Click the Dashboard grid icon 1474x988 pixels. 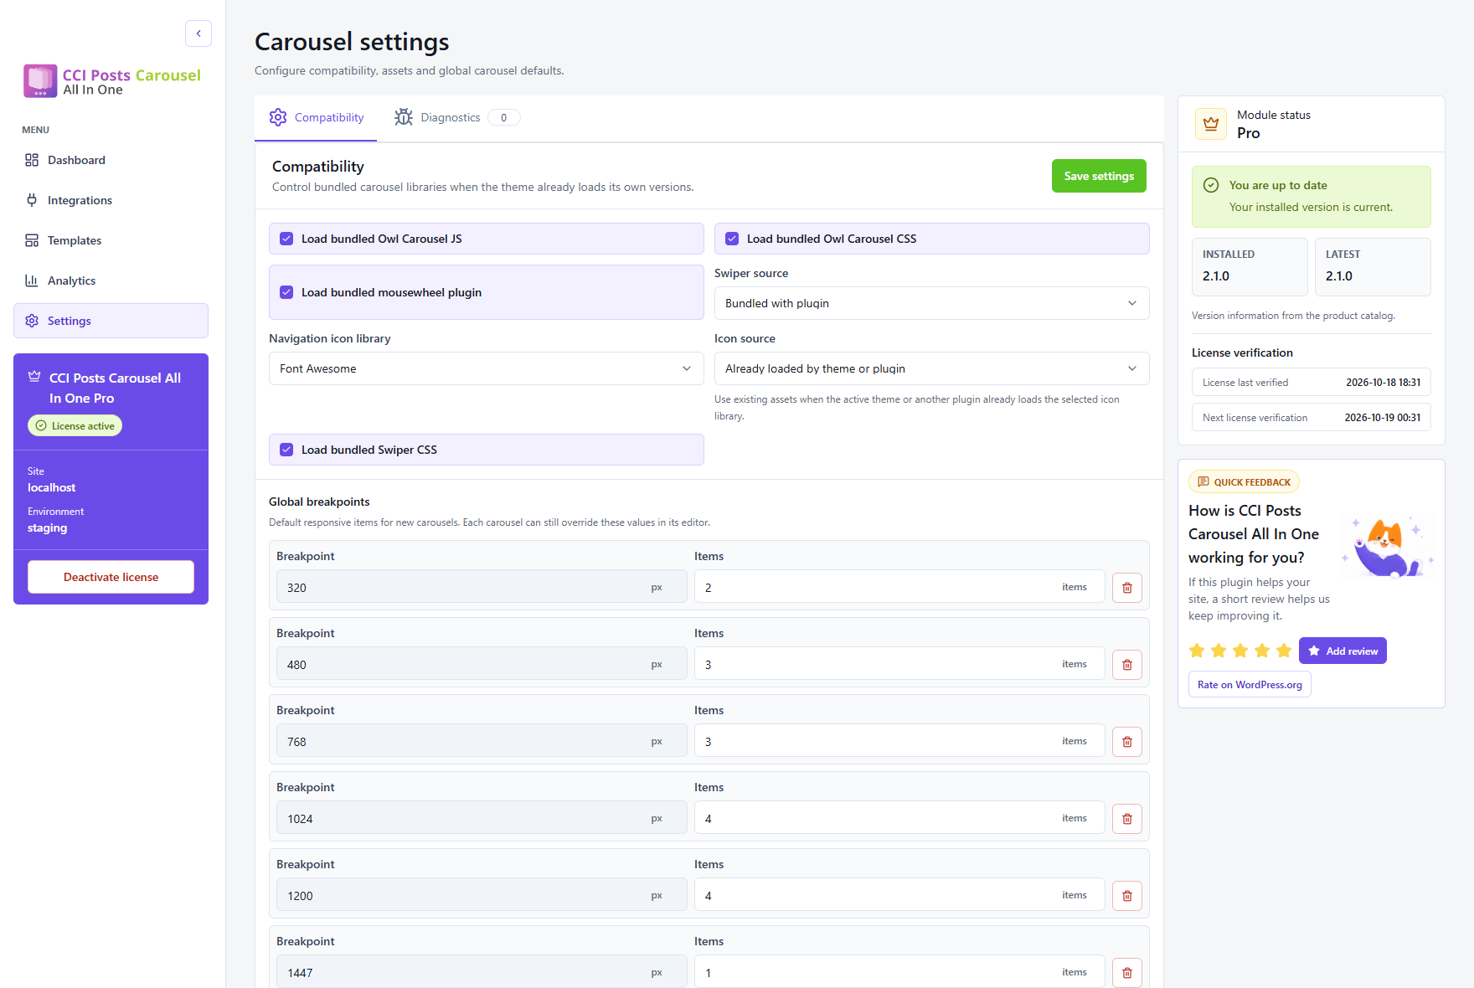pyautogui.click(x=32, y=160)
